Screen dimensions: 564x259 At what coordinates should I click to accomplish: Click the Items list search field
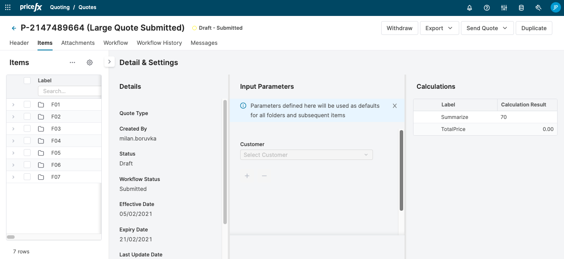(70, 91)
